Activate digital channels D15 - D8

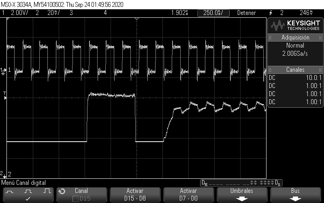[x=135, y=195]
